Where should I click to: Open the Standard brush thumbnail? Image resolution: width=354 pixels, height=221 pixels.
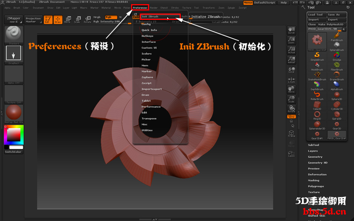click(x=14, y=35)
